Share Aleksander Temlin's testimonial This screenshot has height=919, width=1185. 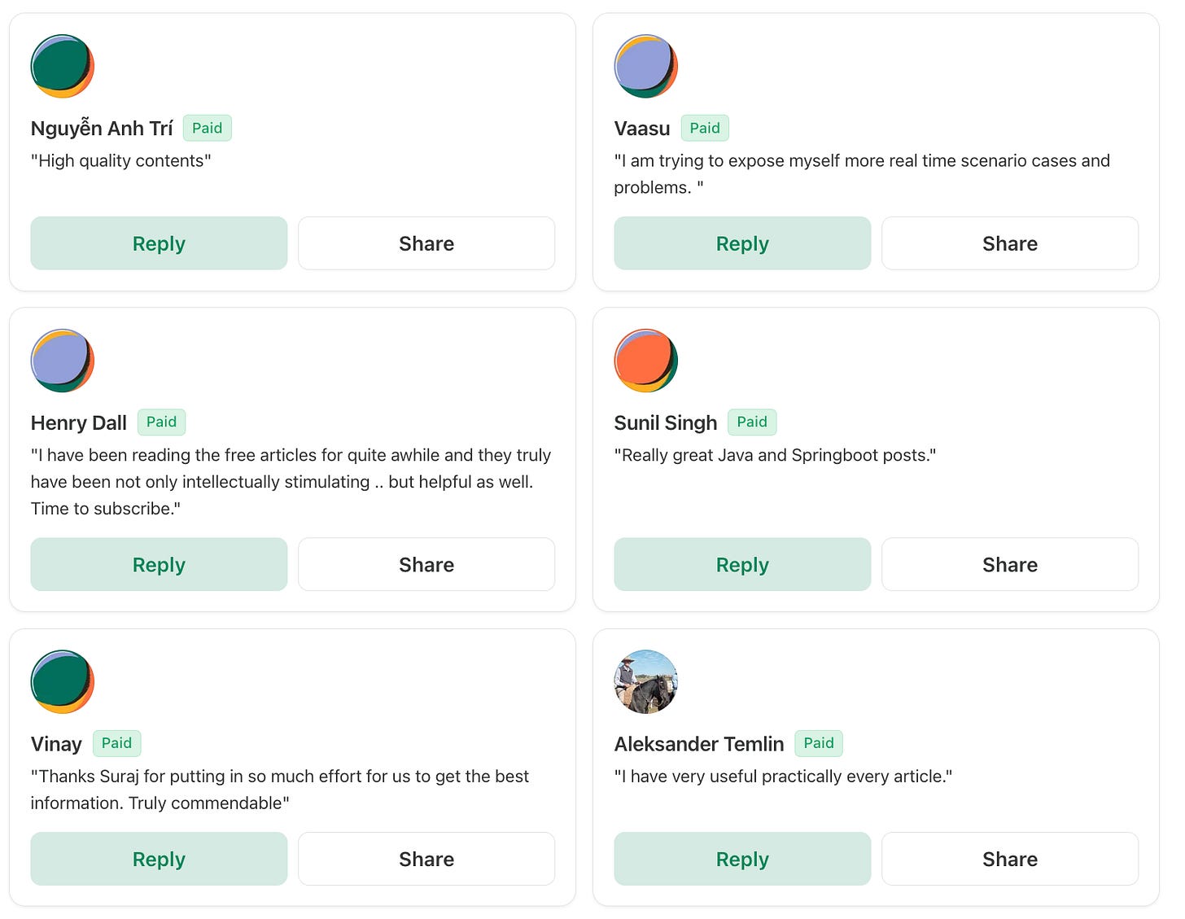tap(1010, 859)
